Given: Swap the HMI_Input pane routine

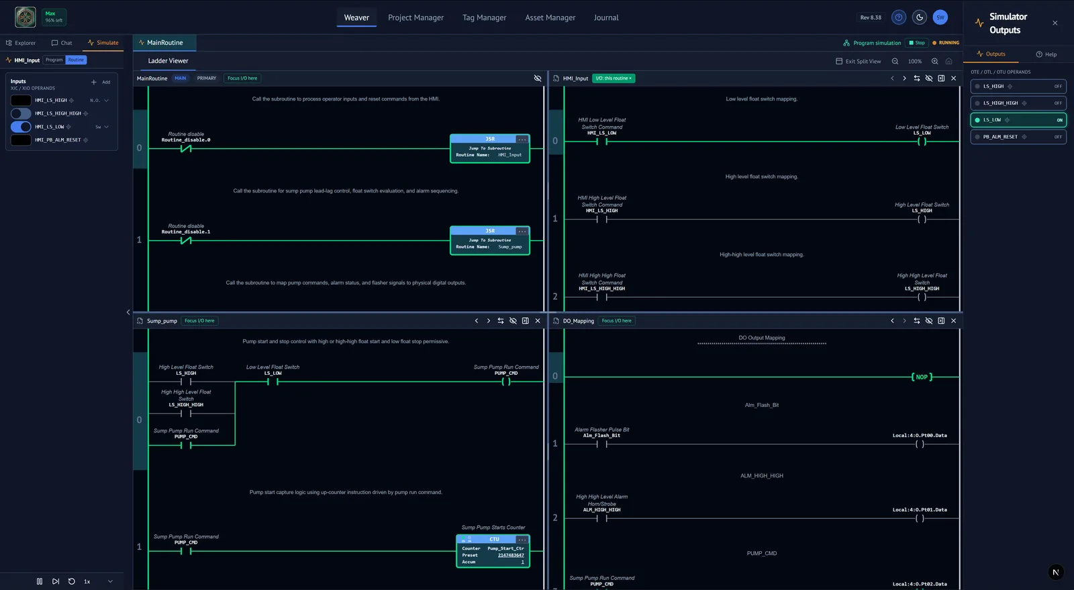Looking at the screenshot, I should pyautogui.click(x=917, y=78).
